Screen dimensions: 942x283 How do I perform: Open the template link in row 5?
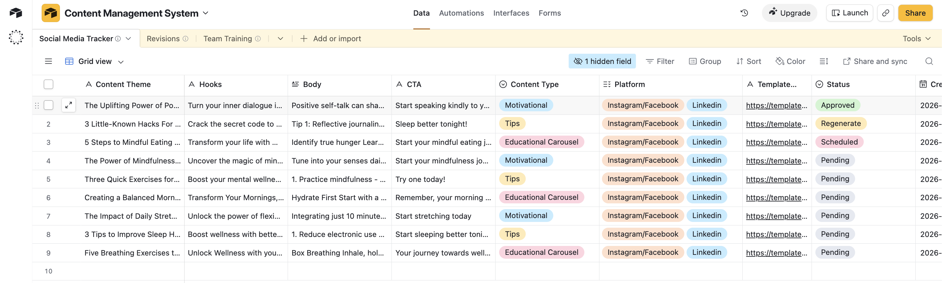(x=776, y=179)
